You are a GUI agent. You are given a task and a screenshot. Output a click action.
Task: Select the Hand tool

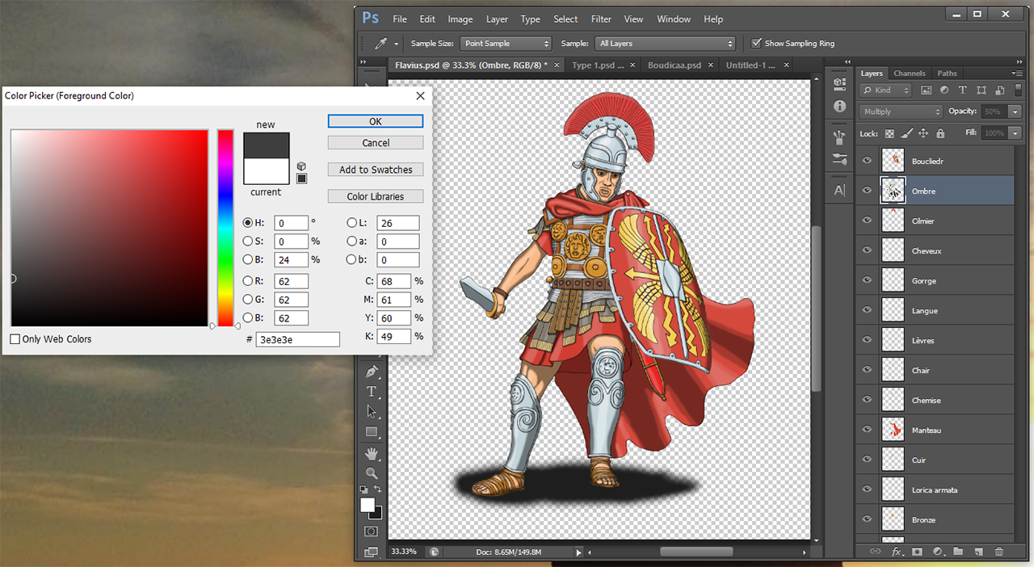point(372,453)
